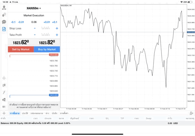Screen dimensions: 195x136
Task: Open the XAUUSDm symbol dropdown
Action: click(34, 8)
